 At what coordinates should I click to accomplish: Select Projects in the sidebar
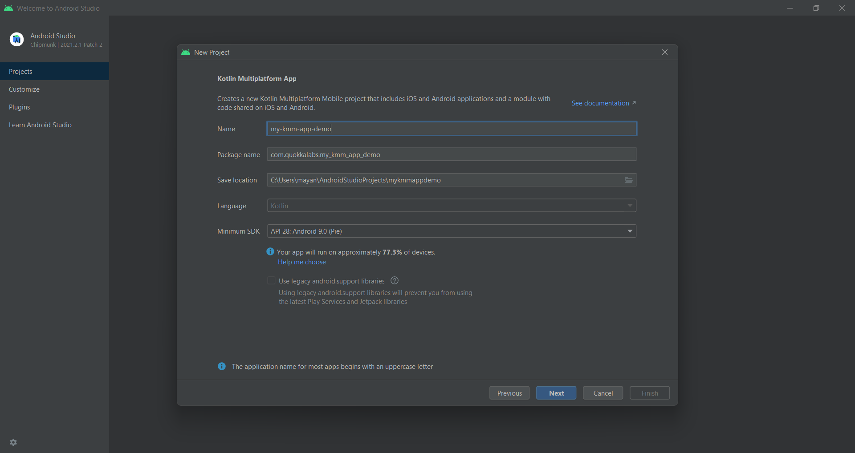point(54,71)
